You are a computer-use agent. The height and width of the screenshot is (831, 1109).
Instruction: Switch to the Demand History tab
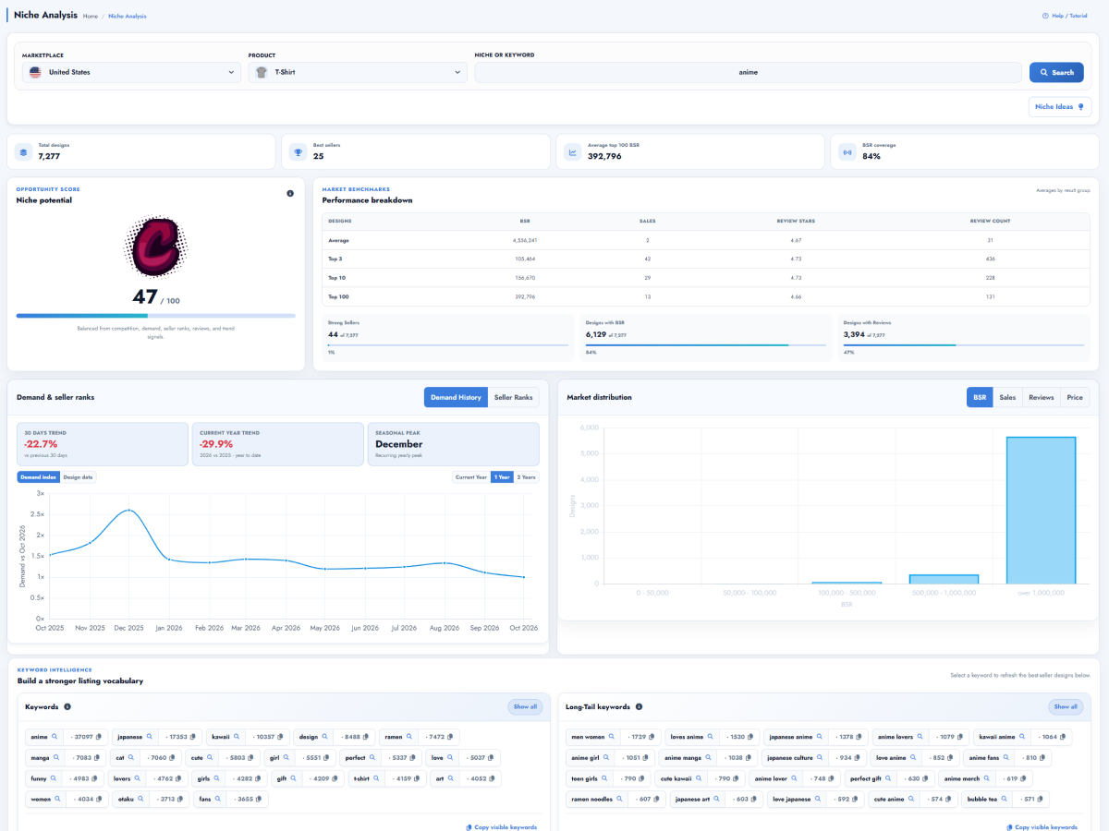(456, 397)
